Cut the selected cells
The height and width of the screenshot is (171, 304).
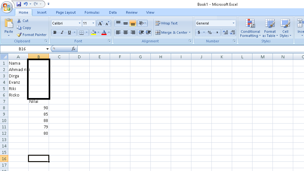click(x=23, y=21)
